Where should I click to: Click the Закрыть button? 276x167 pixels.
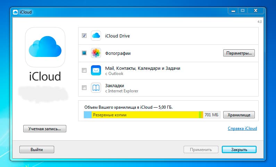[x=239, y=150]
